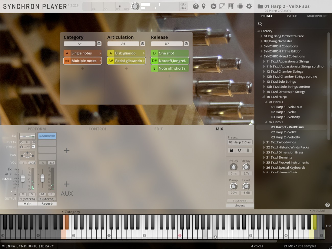Toggle the Noteoff,longrel. release option

170,61
